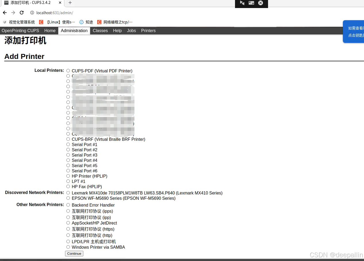This screenshot has width=364, height=261.
Task: Click the site info icon in address bar
Action: point(32,13)
